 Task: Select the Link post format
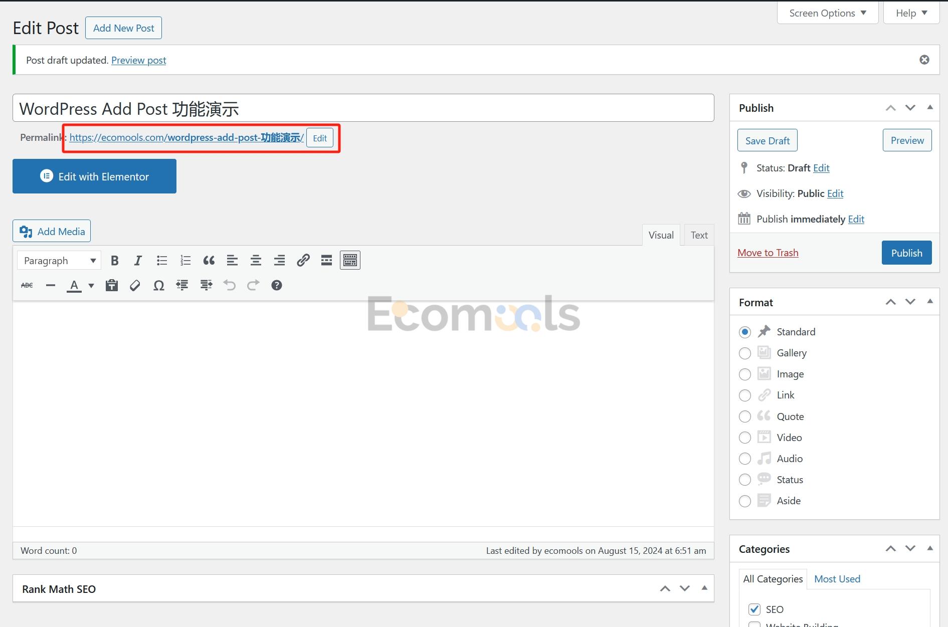click(745, 395)
